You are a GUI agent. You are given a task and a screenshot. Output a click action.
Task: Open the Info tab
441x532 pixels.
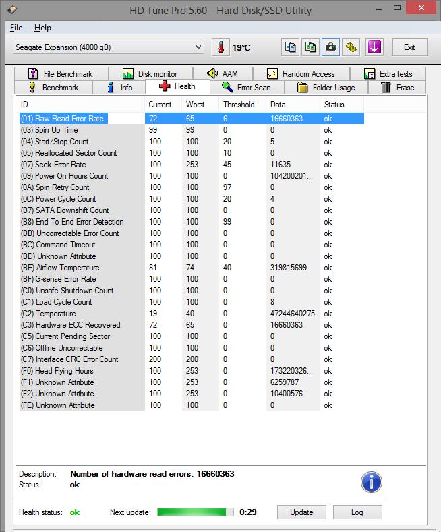[x=119, y=87]
